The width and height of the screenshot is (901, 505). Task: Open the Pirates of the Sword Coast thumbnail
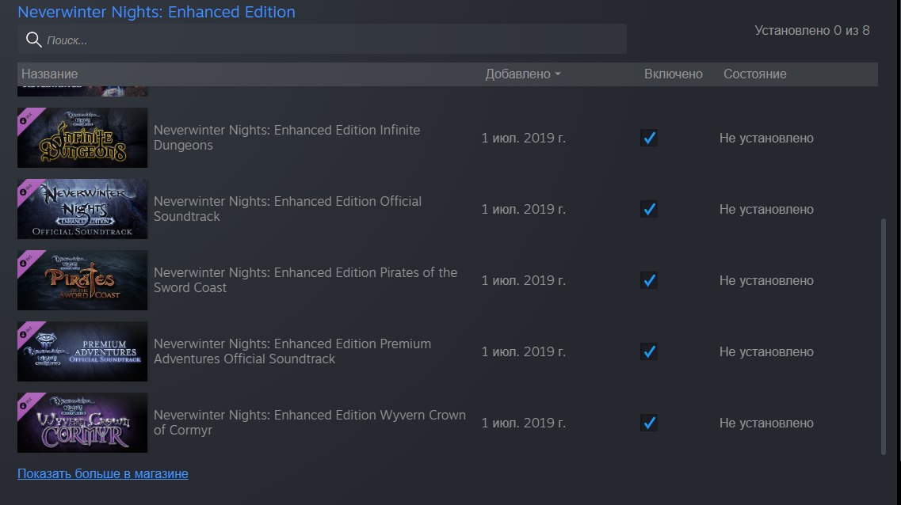(x=82, y=280)
